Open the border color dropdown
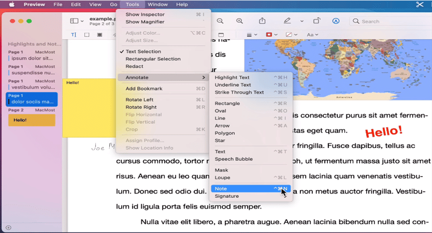432x233 pixels. coord(271,35)
